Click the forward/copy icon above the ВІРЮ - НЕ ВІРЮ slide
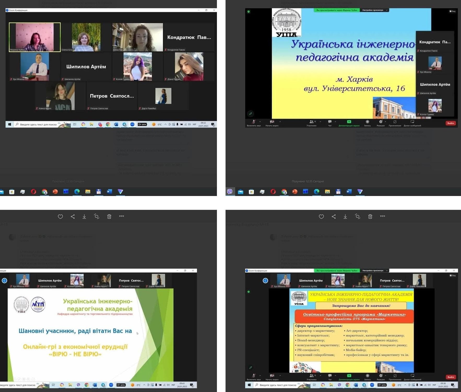 (x=97, y=216)
